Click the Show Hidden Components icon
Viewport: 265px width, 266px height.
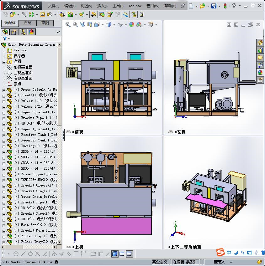tap(62, 15)
